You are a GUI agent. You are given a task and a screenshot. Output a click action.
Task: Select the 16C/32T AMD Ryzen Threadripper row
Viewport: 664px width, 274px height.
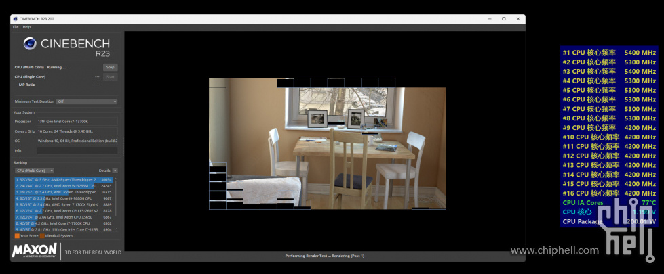[x=64, y=192]
